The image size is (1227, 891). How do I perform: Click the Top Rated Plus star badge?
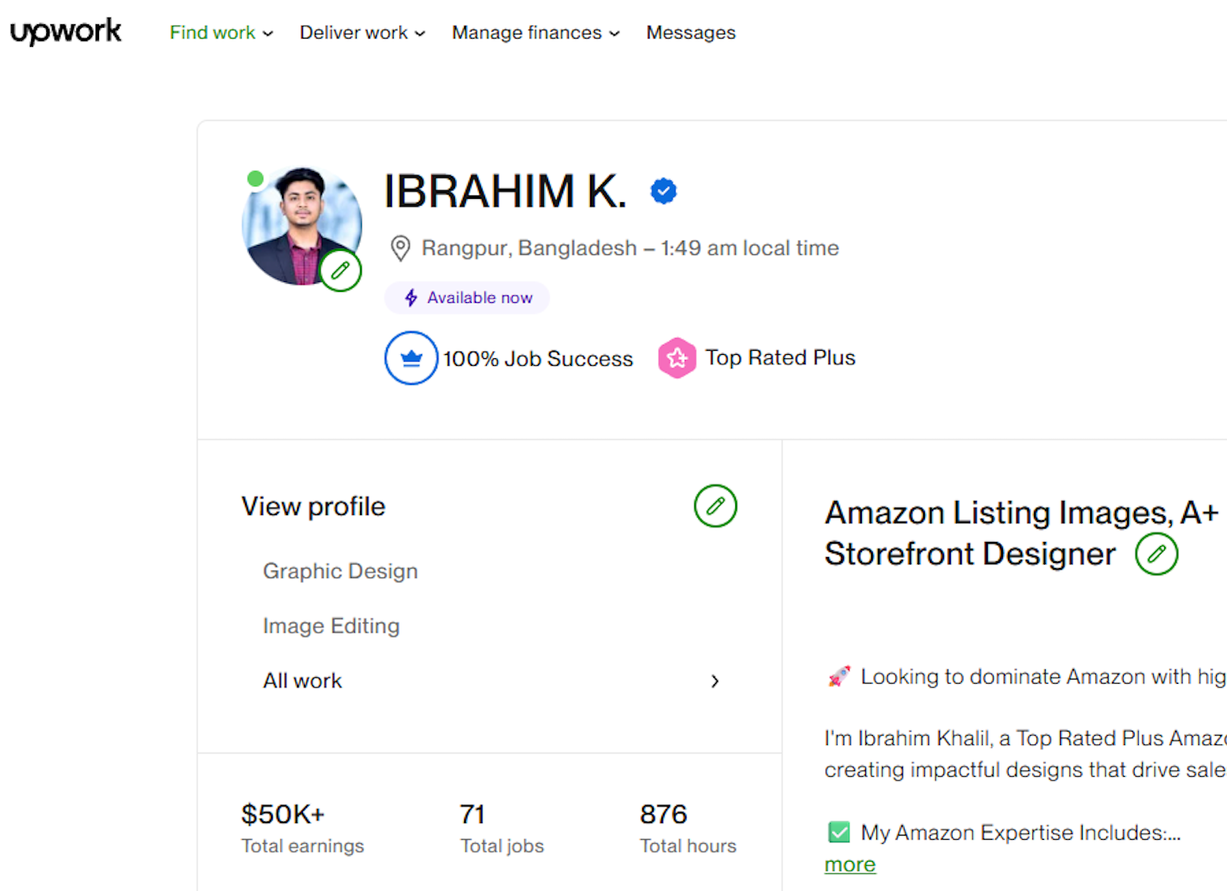(677, 358)
